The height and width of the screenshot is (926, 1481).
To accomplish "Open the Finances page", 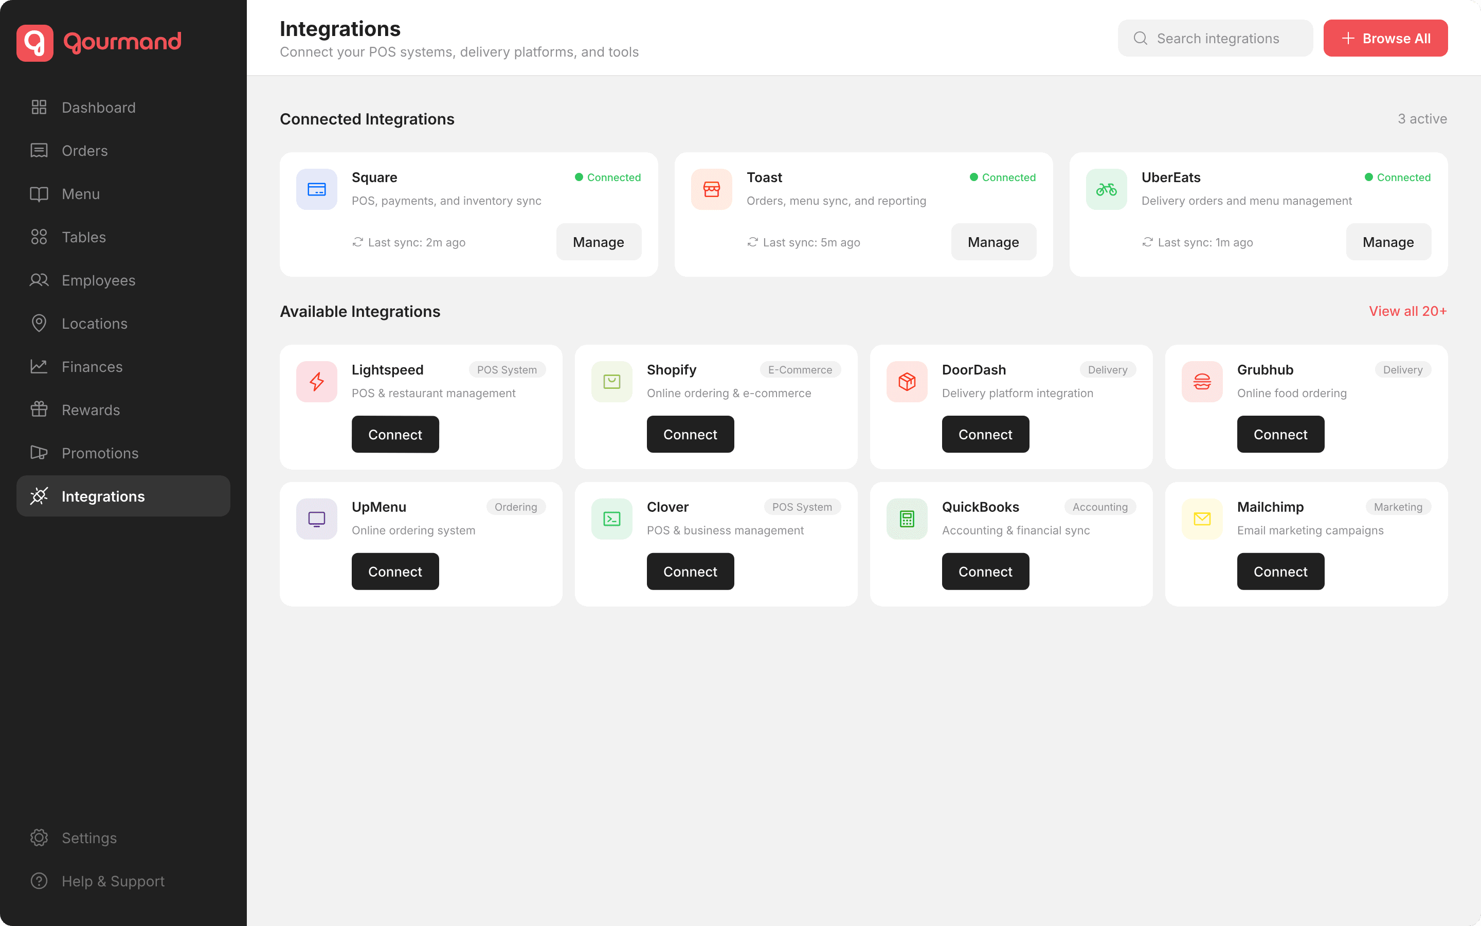I will point(123,367).
